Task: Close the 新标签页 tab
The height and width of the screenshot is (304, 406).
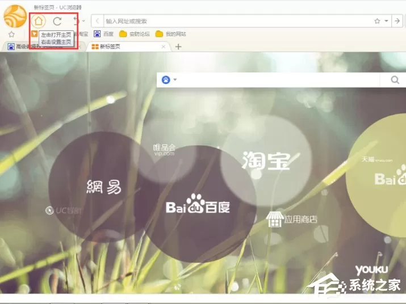Action: click(x=164, y=47)
